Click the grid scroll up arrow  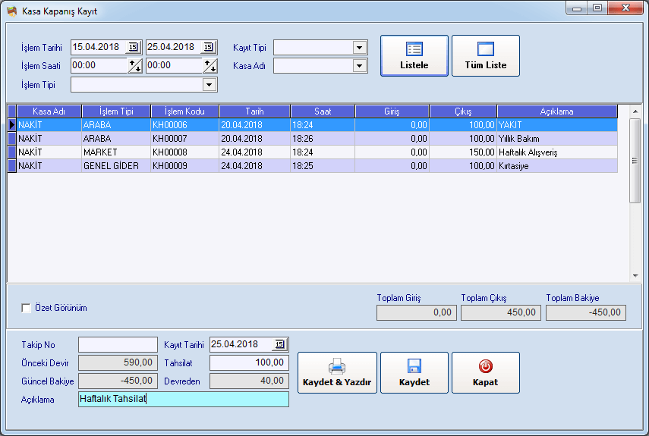pos(635,111)
